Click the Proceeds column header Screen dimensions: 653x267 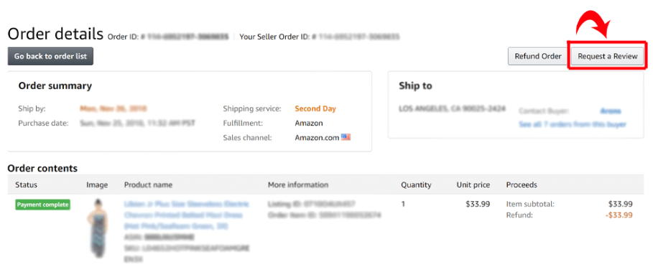point(522,184)
